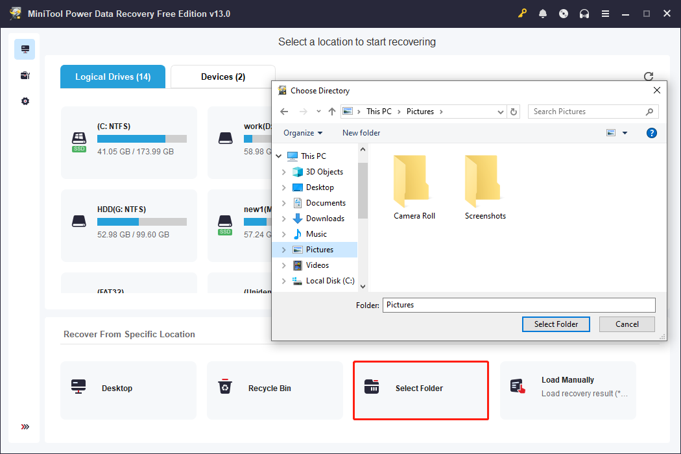Collapse the This PC tree node
Viewport: 681px width, 454px height.
point(279,156)
